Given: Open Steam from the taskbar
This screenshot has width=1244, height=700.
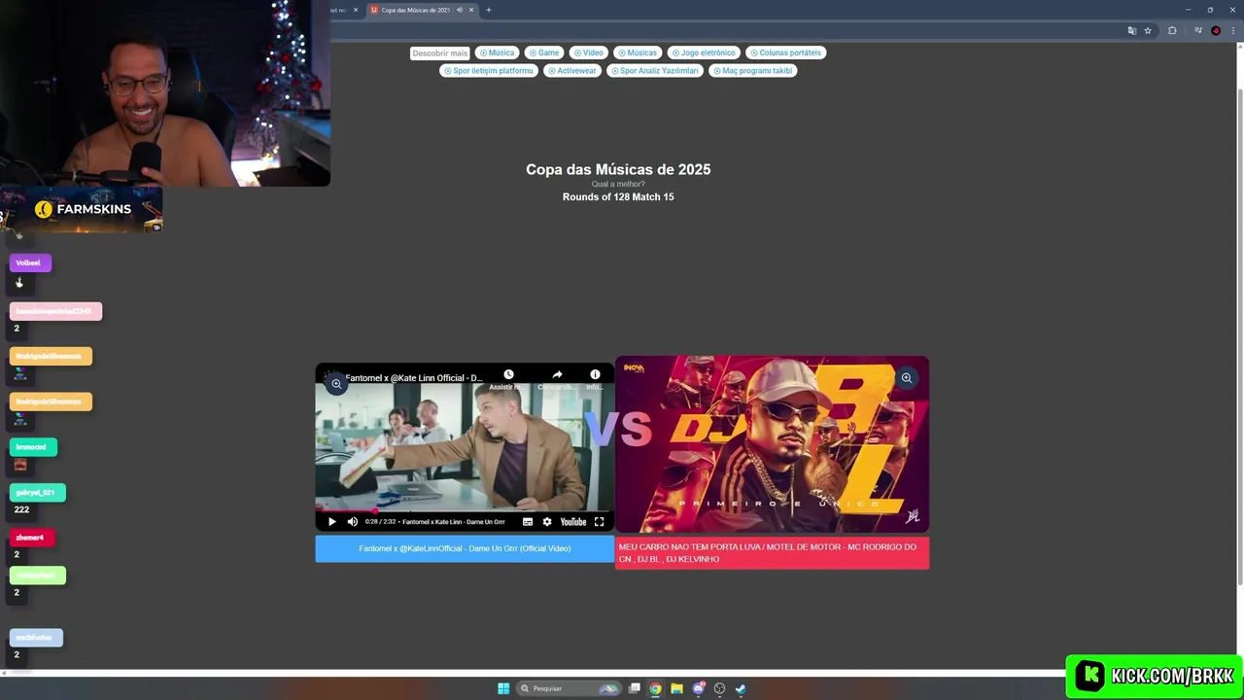Looking at the screenshot, I should 741,688.
